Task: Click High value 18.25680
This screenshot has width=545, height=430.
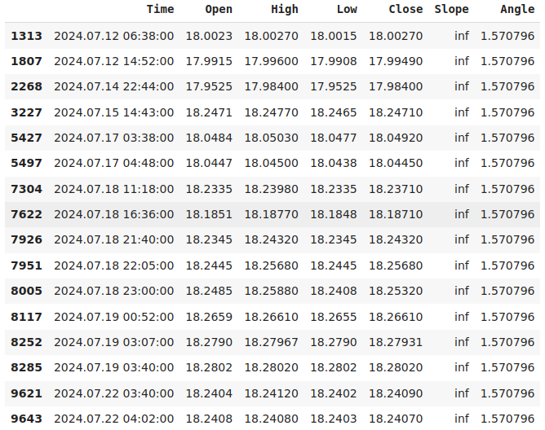Action: coord(271,265)
